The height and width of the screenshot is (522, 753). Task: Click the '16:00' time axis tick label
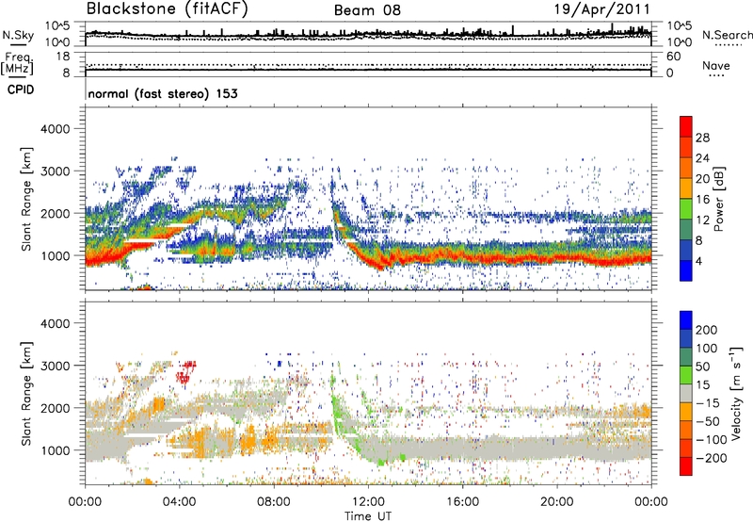tap(462, 502)
